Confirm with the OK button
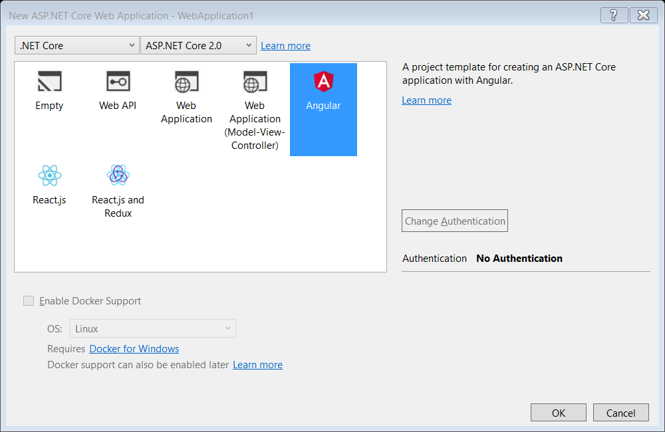The width and height of the screenshot is (665, 432). tap(558, 413)
